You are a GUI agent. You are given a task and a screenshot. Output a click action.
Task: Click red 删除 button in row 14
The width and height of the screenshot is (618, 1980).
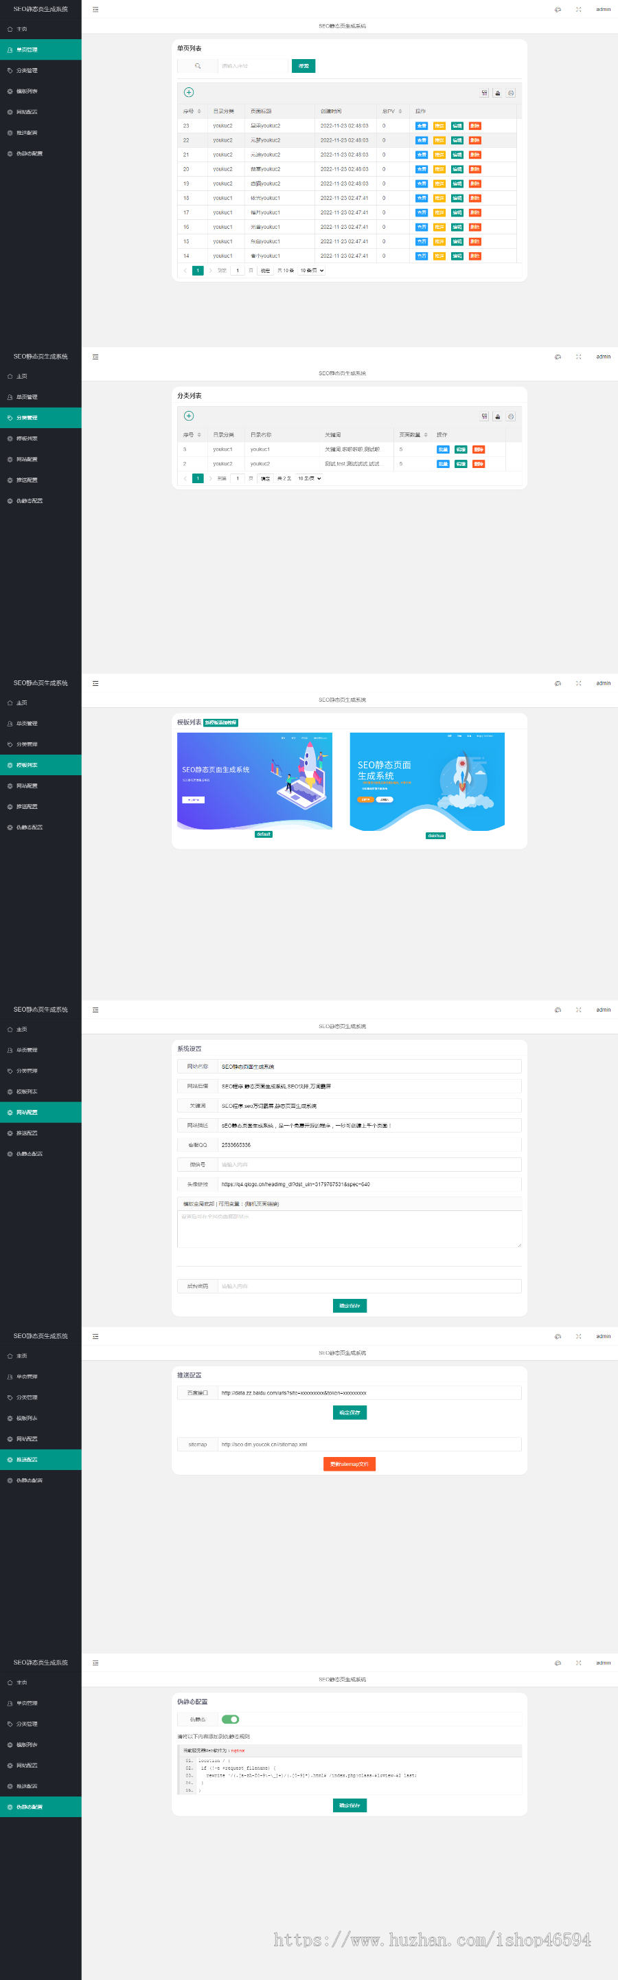coord(475,256)
